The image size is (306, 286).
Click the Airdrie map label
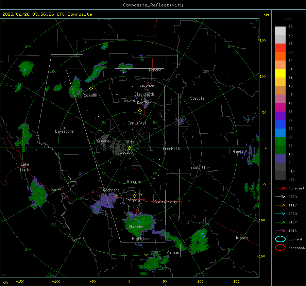click(134, 182)
